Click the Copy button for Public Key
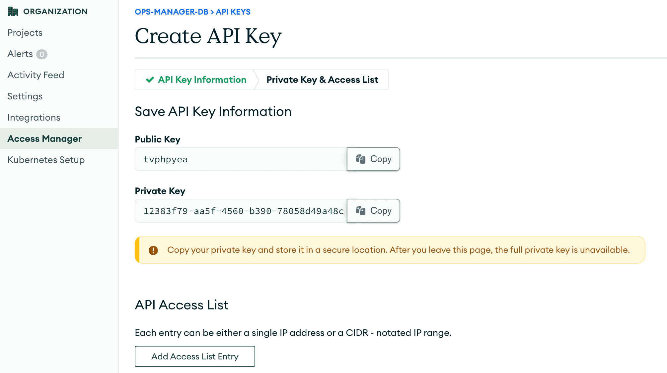This screenshot has width=667, height=373. click(373, 159)
